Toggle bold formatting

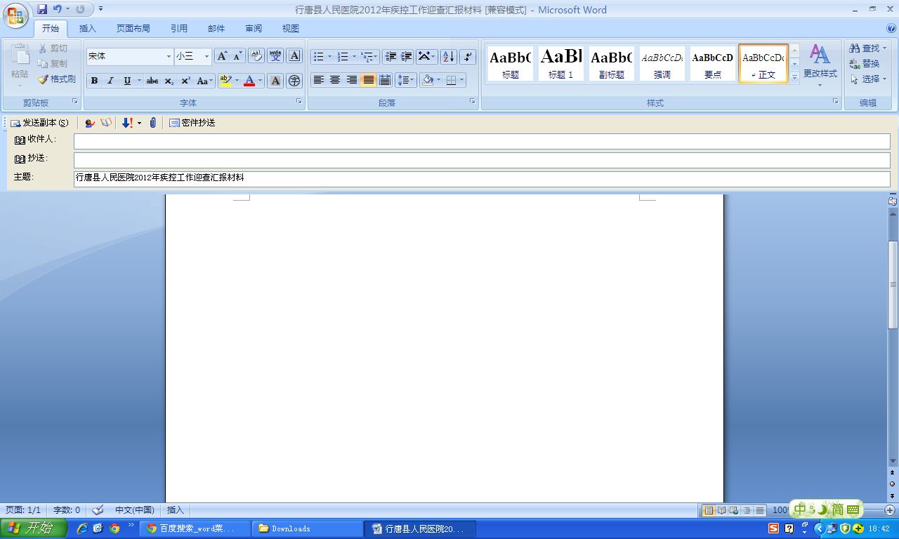click(94, 81)
